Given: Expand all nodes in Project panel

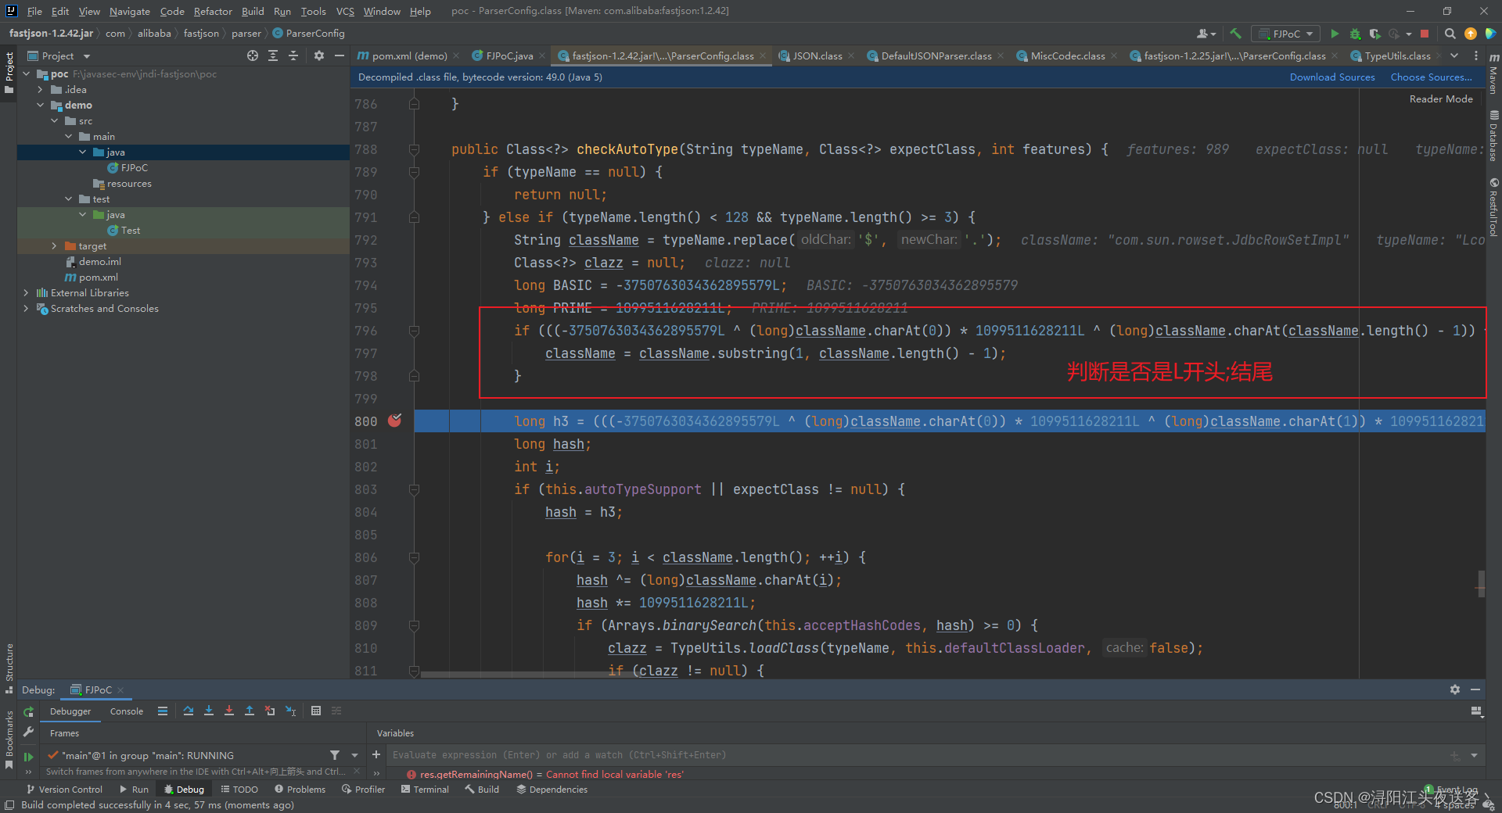Looking at the screenshot, I should pos(273,56).
